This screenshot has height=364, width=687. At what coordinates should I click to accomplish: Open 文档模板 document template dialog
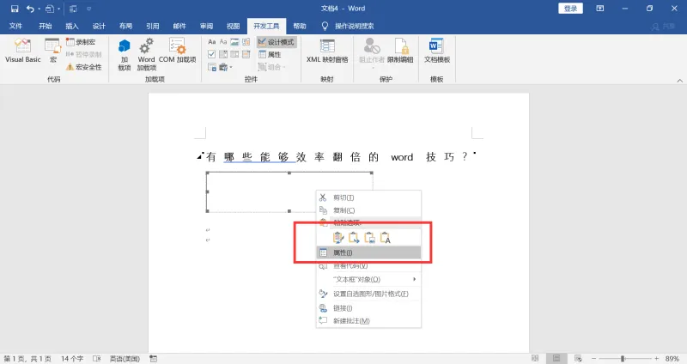[437, 51]
